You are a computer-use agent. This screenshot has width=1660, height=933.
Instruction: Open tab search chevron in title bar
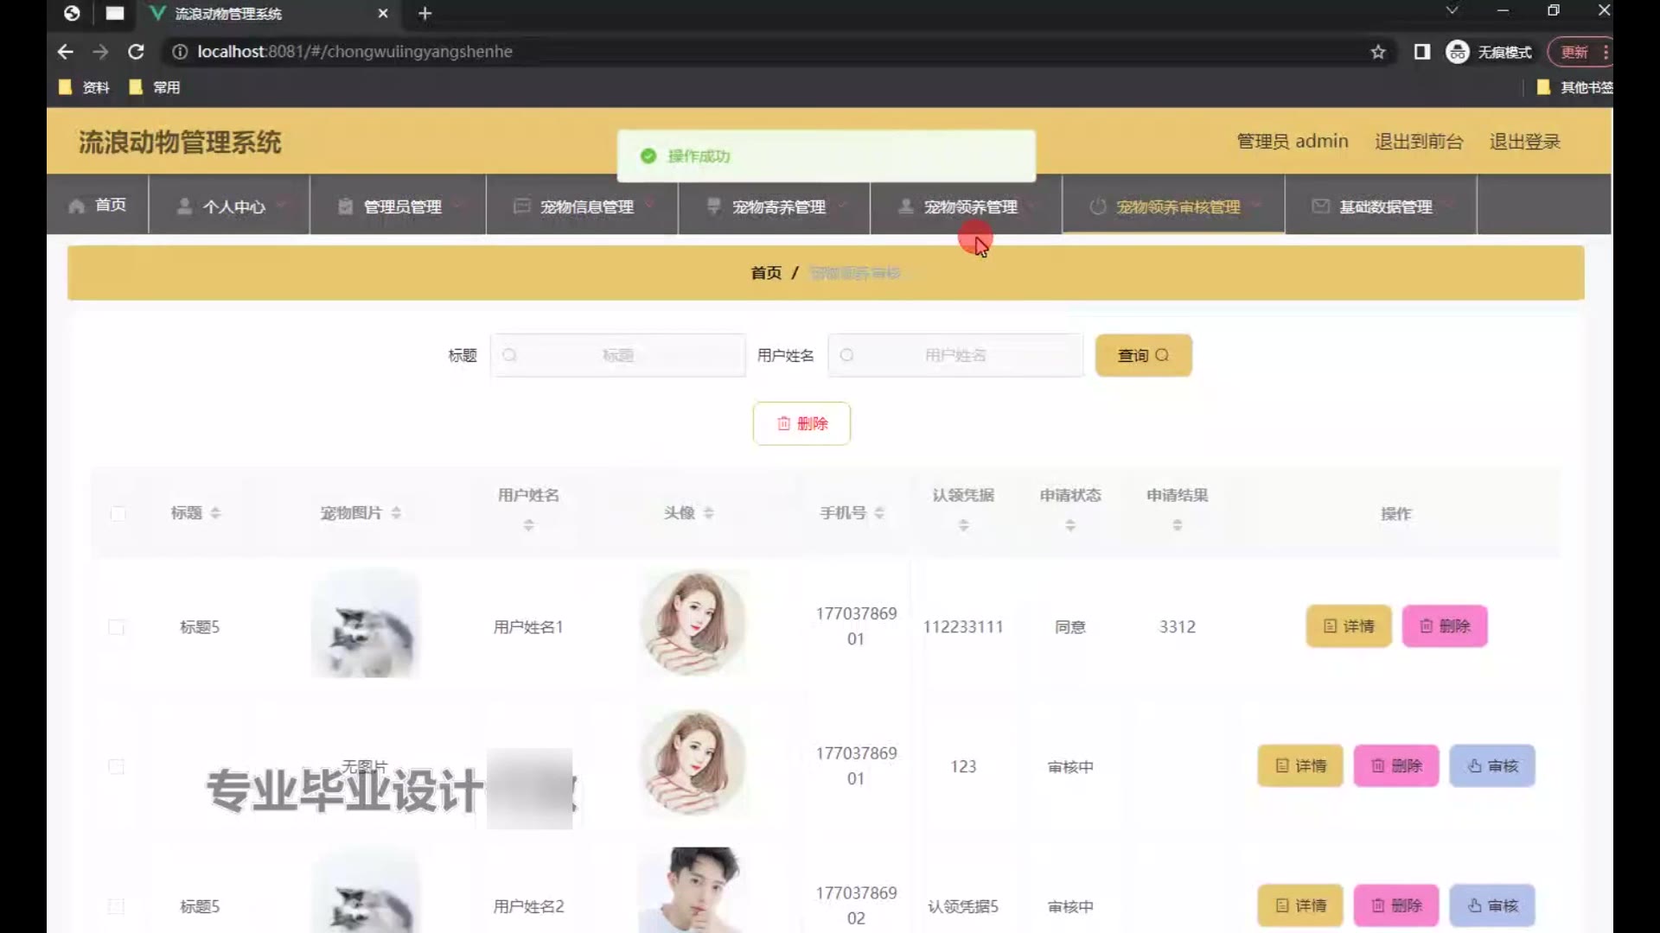(x=1452, y=10)
